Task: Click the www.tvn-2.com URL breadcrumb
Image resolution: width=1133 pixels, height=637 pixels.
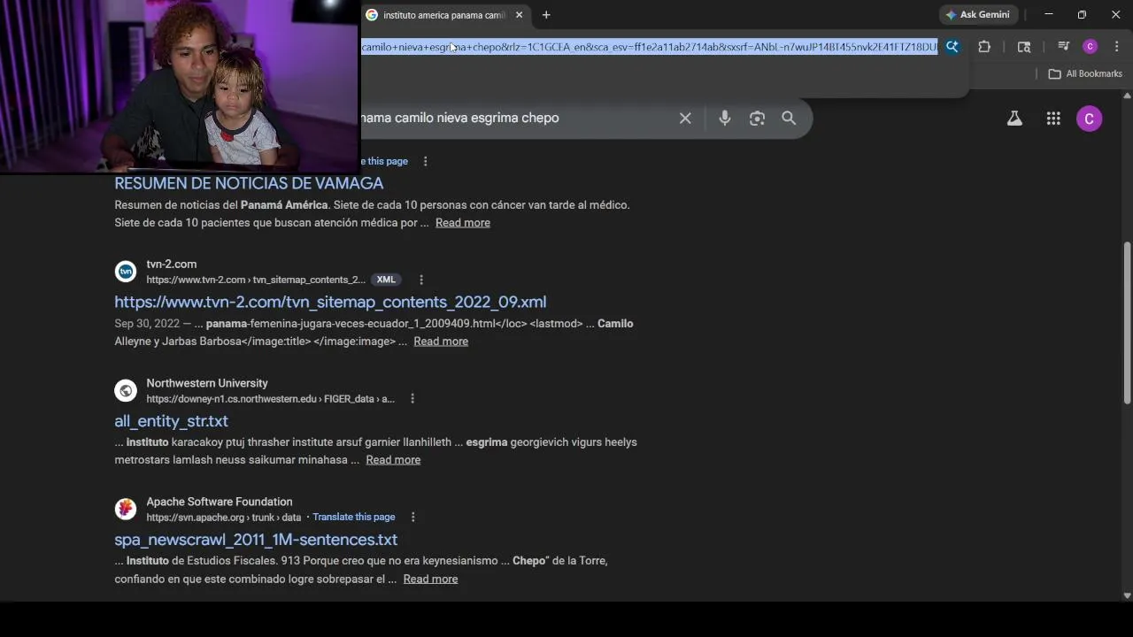Action: (256, 280)
